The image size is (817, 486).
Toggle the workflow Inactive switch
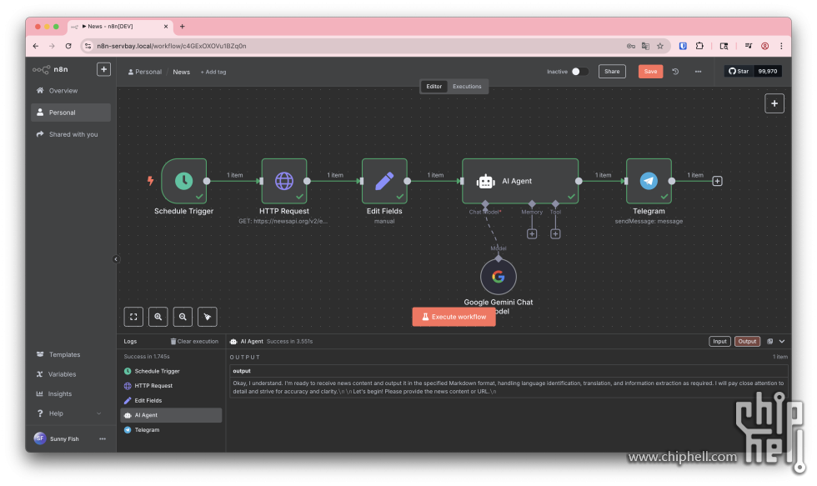(x=579, y=72)
